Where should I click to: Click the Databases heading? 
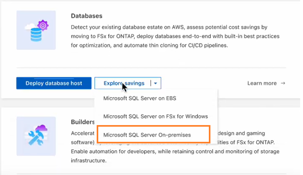coord(87,16)
